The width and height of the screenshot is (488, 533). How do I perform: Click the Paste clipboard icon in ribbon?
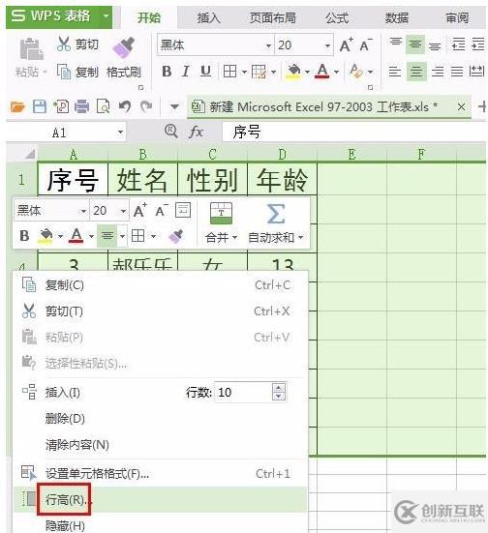pyautogui.click(x=31, y=49)
